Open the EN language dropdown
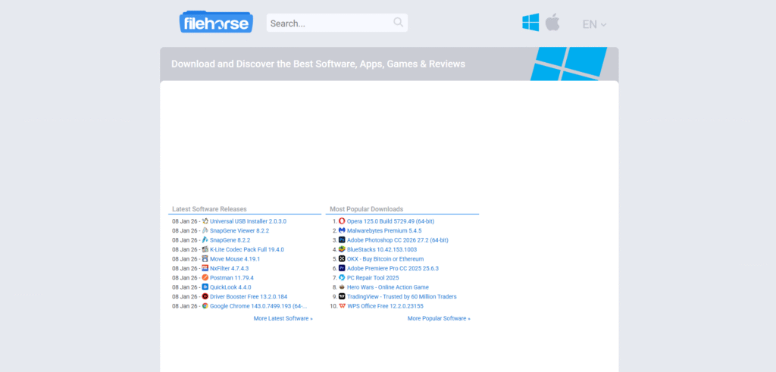776x372 pixels. coord(594,24)
